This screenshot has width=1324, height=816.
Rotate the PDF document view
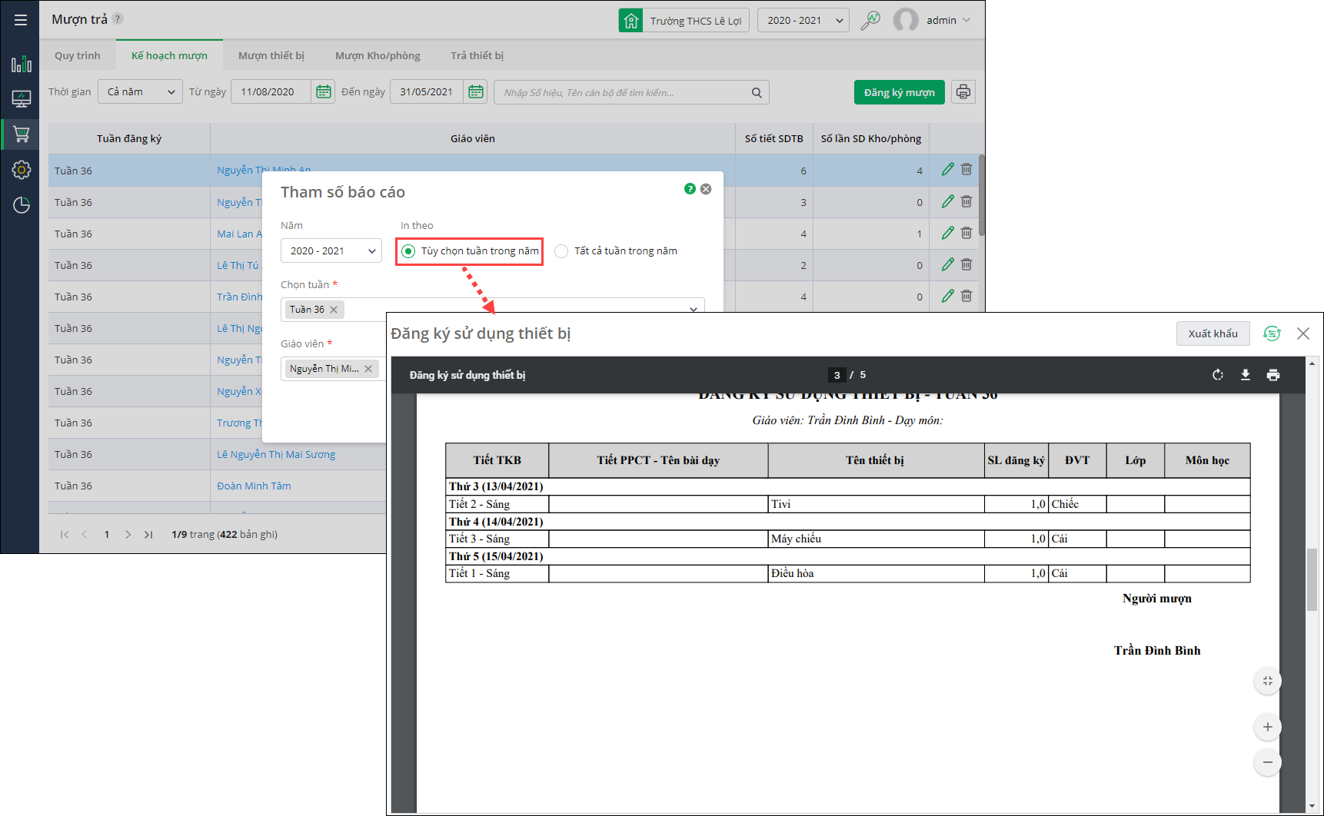coord(1218,375)
